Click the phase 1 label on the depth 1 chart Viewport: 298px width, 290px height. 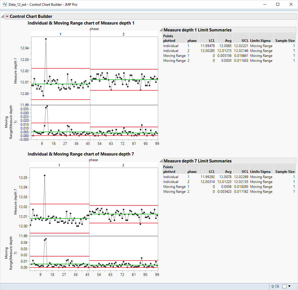(60, 34)
